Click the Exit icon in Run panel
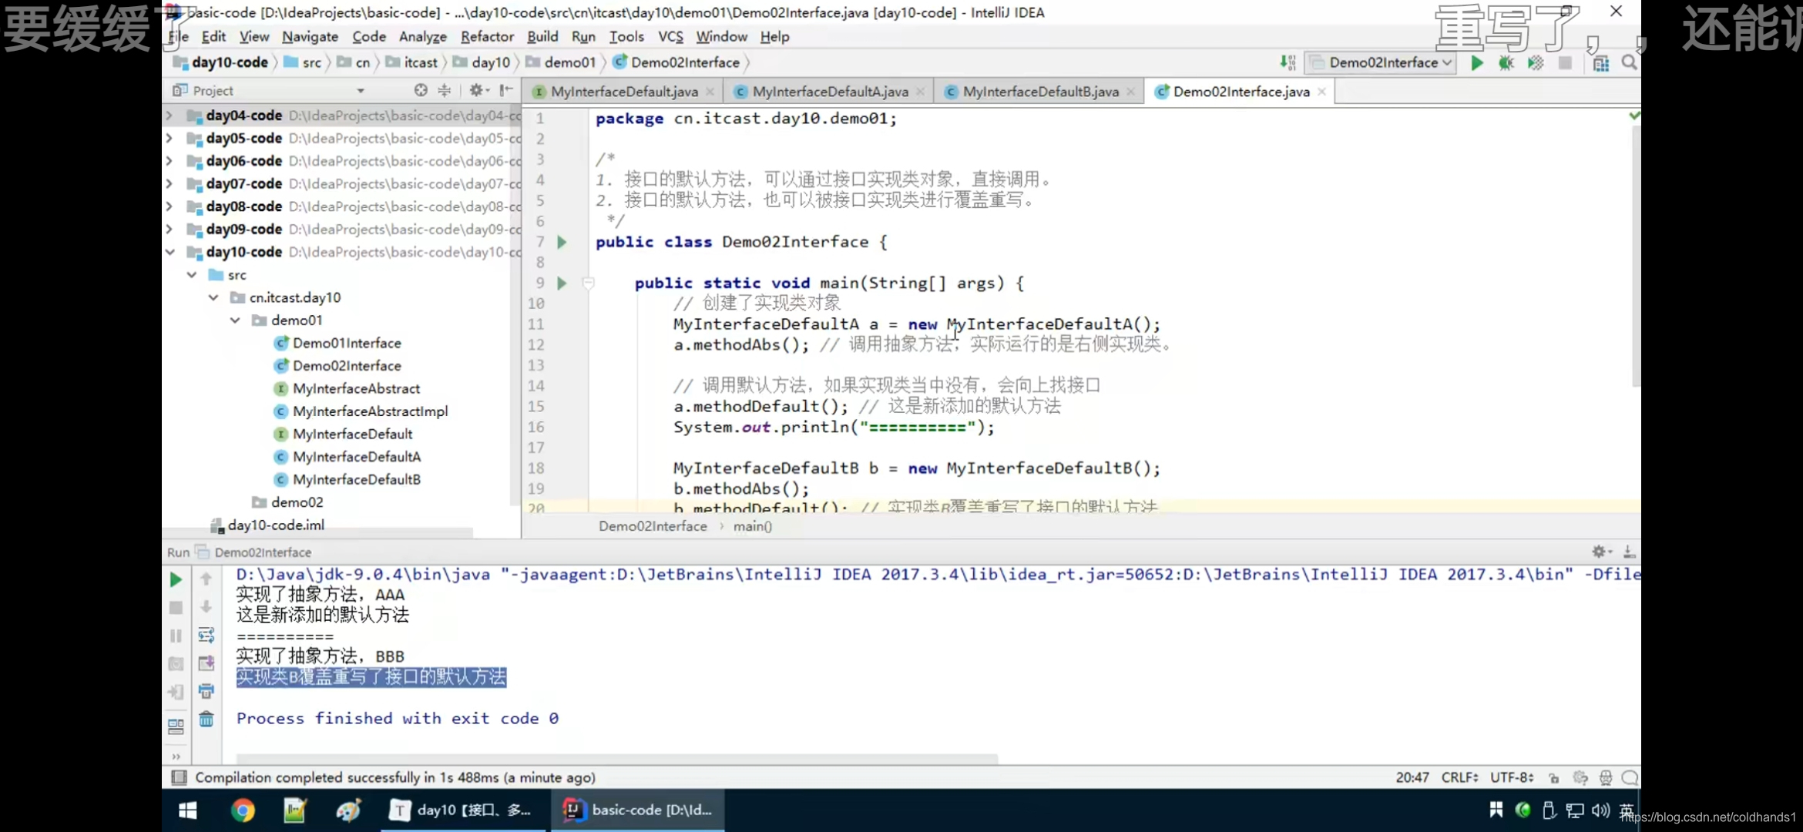 (x=176, y=692)
